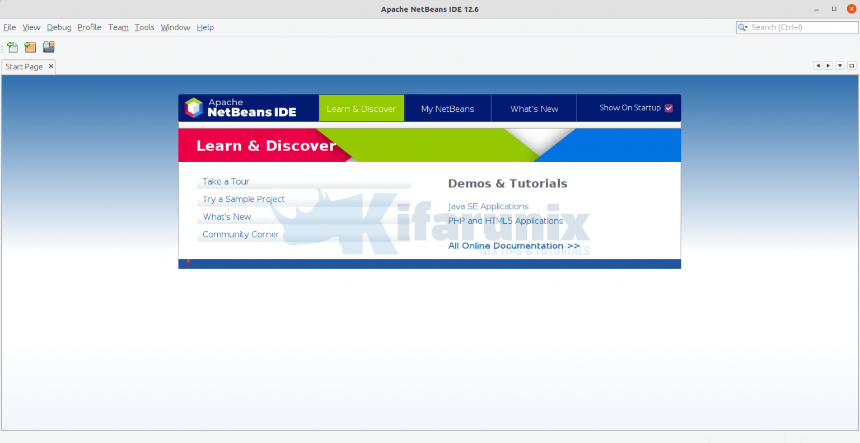The width and height of the screenshot is (860, 443).
Task: Click the New File toolbar icon
Action: pos(12,48)
